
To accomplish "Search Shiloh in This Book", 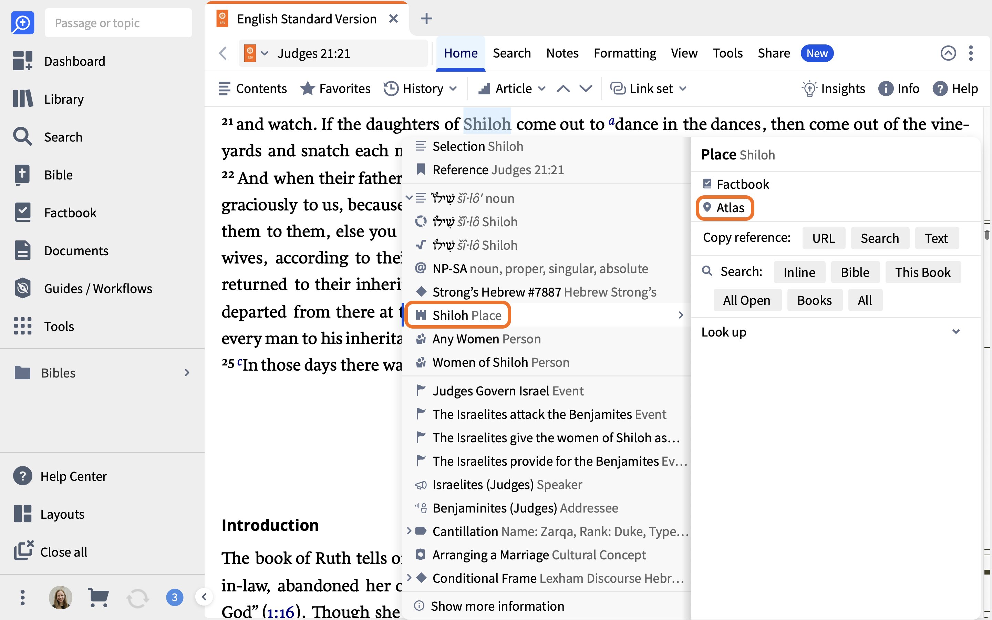I will pos(923,272).
